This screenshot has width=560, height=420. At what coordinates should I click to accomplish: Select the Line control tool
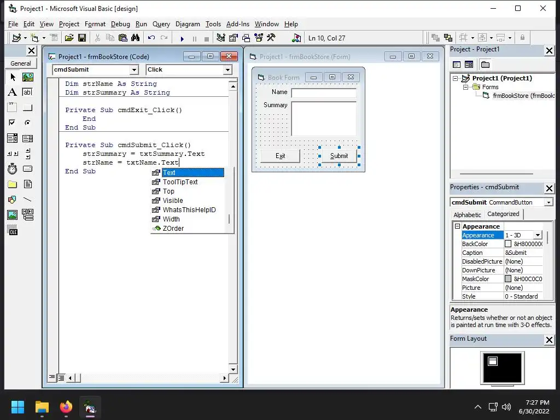[27, 199]
